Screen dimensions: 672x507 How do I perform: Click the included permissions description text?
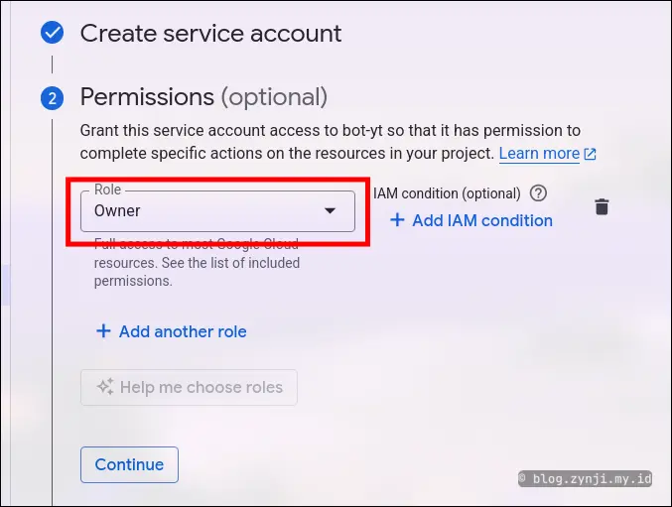tap(197, 264)
